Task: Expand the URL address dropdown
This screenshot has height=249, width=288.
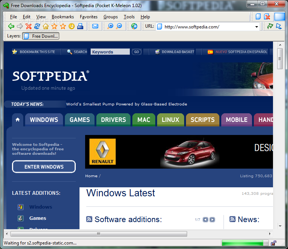Action: [256, 27]
